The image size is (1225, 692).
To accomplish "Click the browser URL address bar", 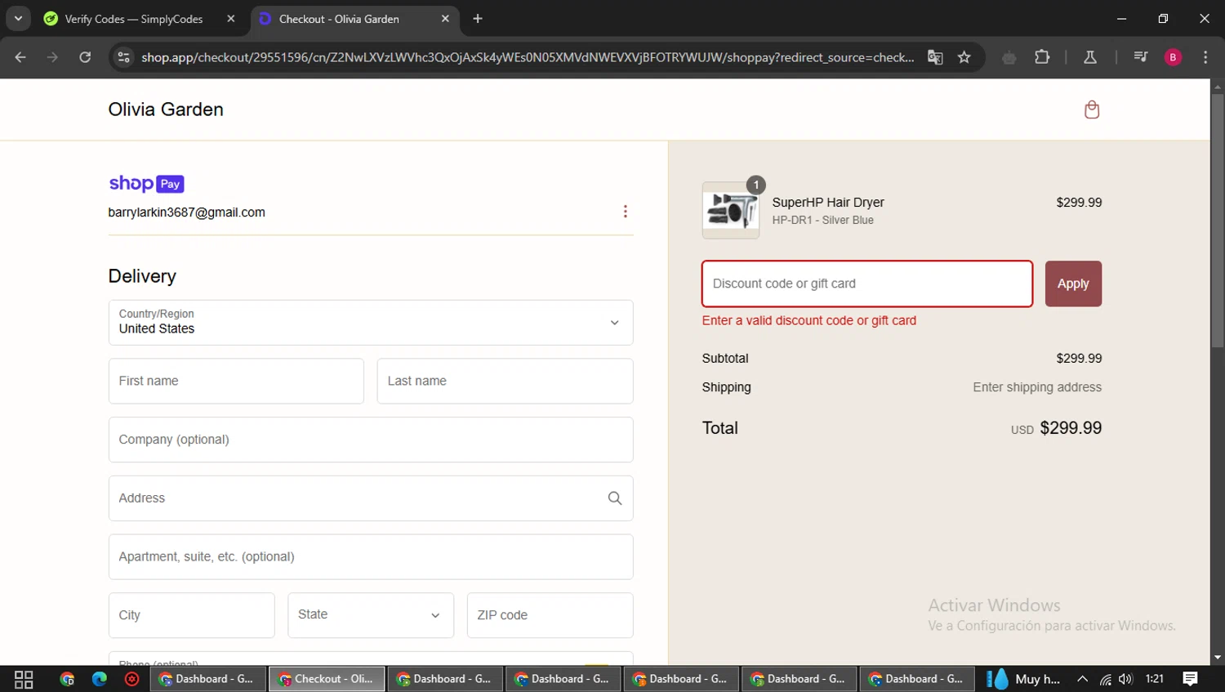I will (527, 57).
